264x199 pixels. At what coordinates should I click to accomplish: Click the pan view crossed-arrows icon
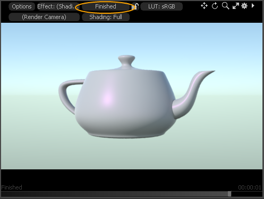click(204, 6)
